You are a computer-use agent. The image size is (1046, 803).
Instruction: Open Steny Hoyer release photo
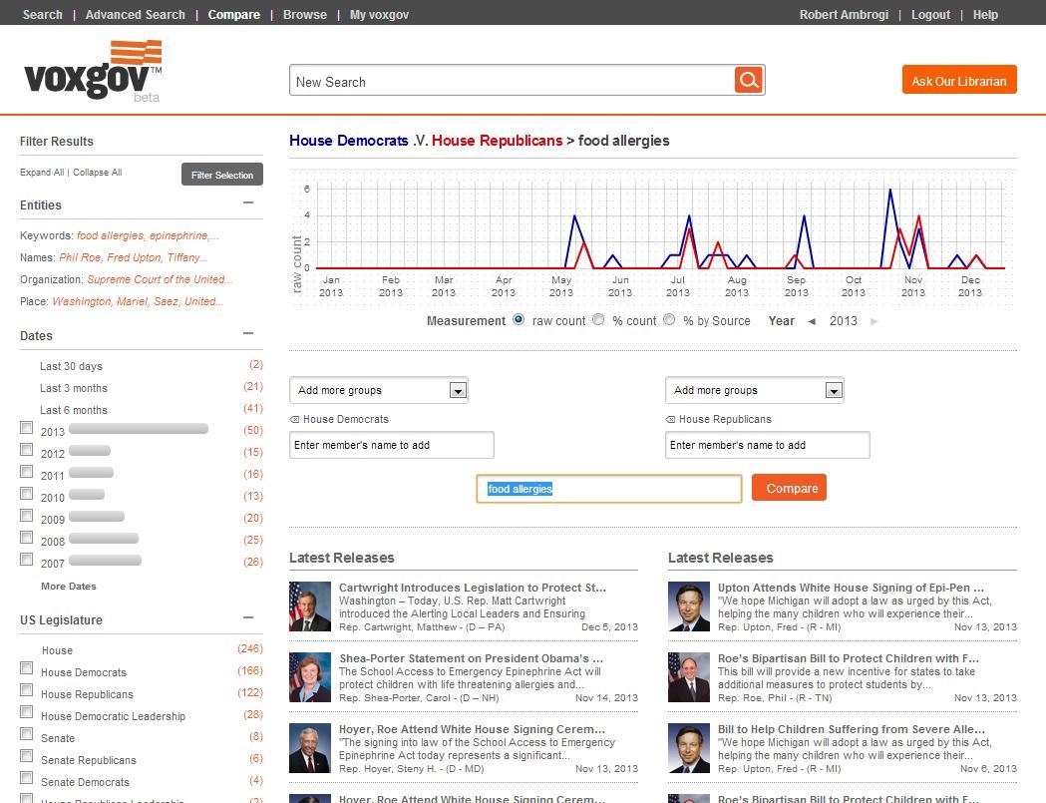(x=309, y=748)
